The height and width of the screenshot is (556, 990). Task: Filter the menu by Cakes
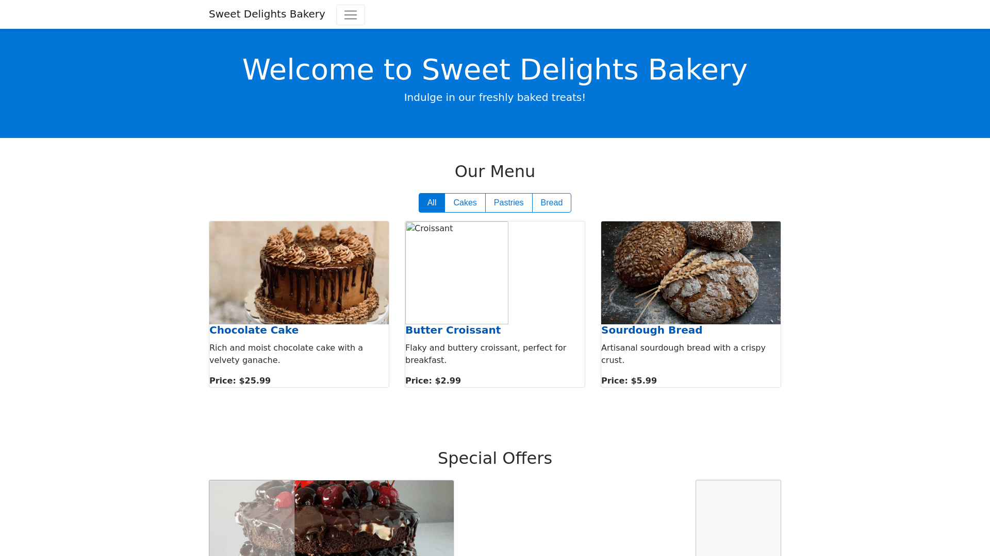(465, 203)
